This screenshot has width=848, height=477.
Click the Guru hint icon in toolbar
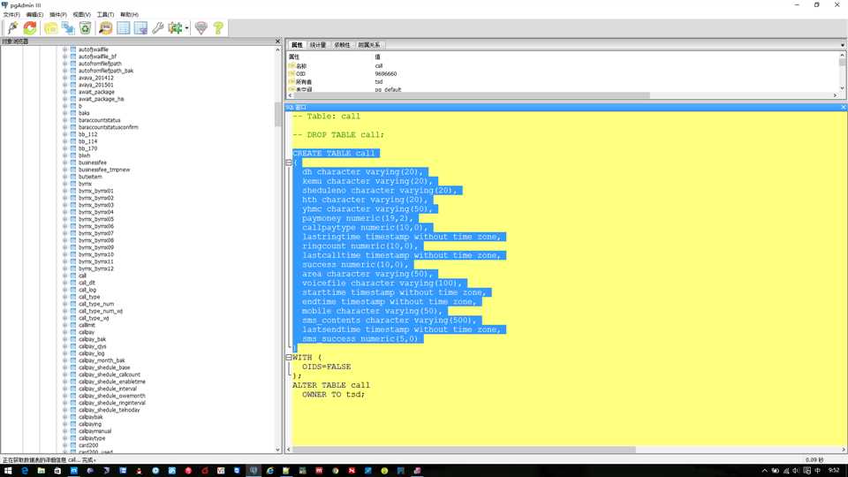(x=201, y=27)
